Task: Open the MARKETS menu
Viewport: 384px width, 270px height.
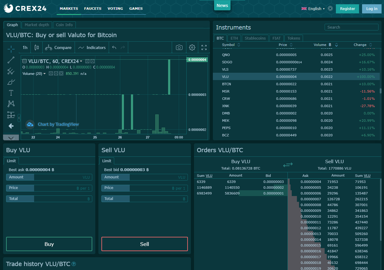Action: click(69, 9)
